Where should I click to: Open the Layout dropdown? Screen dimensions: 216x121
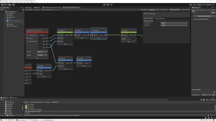coord(210,5)
